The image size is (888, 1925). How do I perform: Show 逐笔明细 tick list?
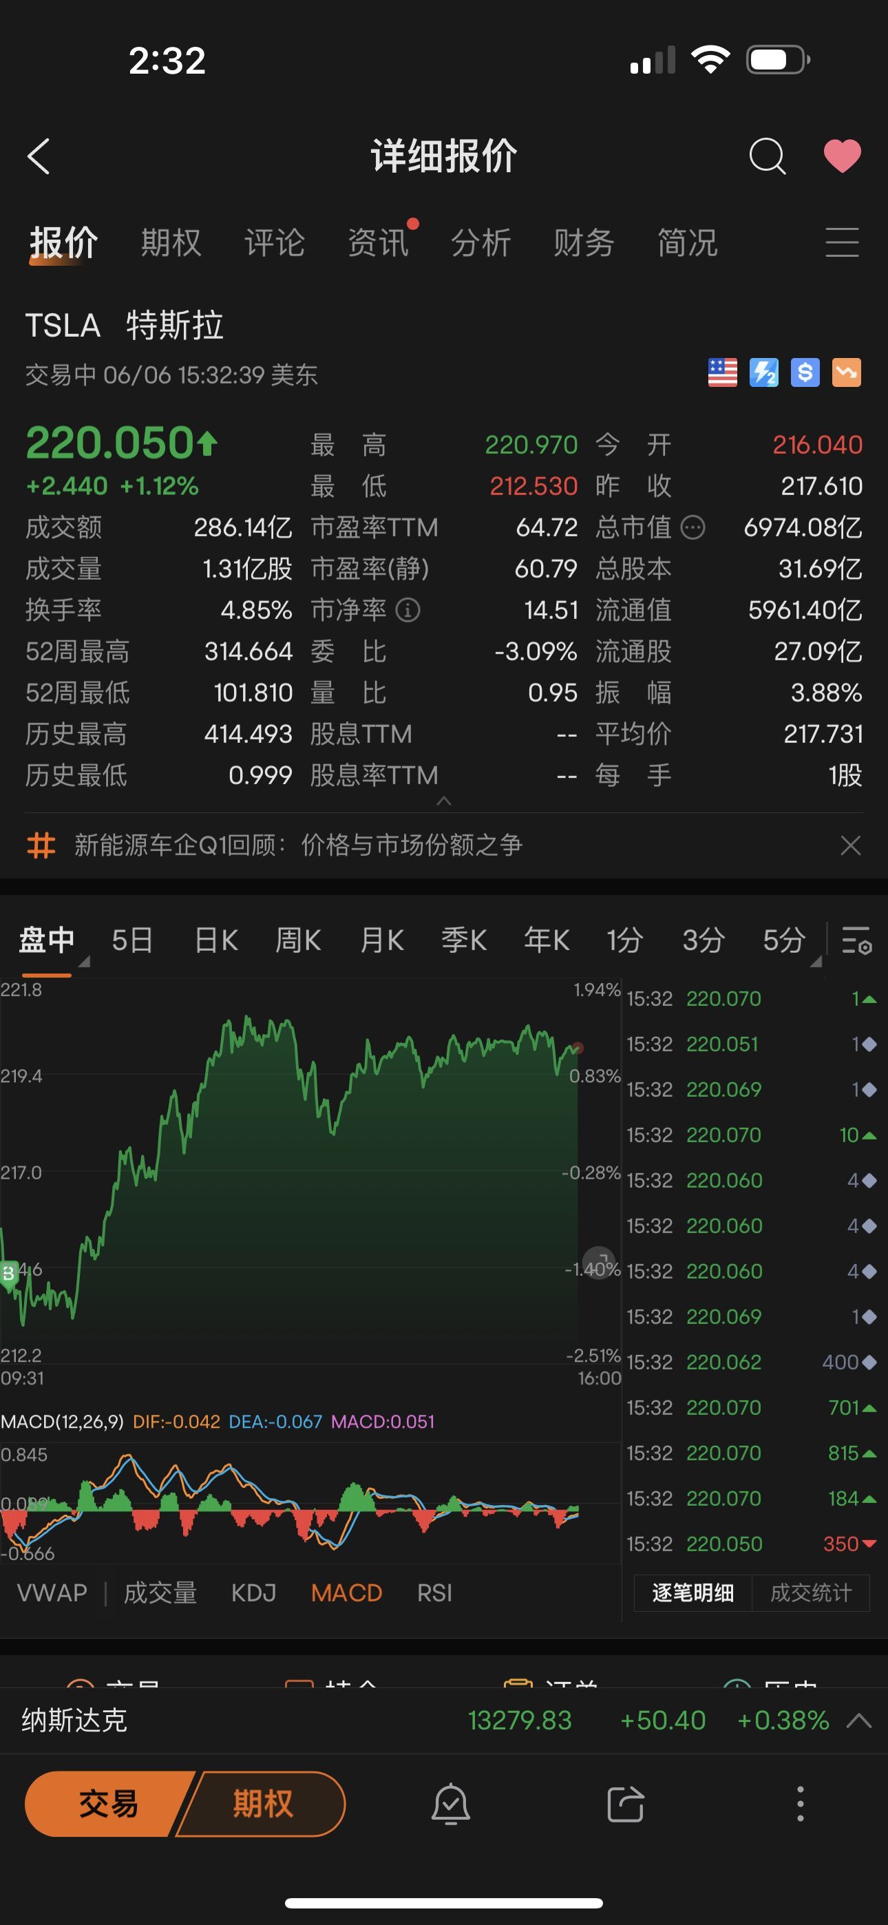coord(693,1593)
